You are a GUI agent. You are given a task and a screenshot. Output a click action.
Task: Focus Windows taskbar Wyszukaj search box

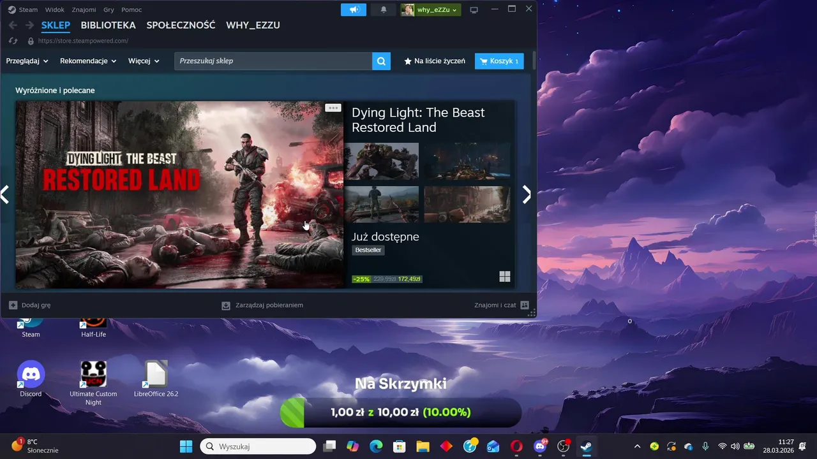point(258,446)
